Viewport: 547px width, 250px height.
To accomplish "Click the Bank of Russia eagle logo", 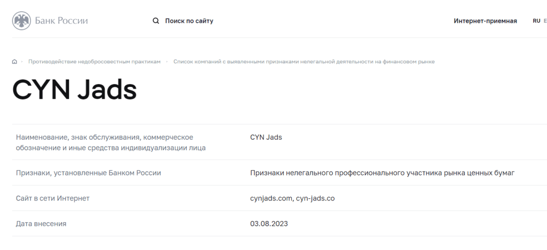I will [x=21, y=21].
